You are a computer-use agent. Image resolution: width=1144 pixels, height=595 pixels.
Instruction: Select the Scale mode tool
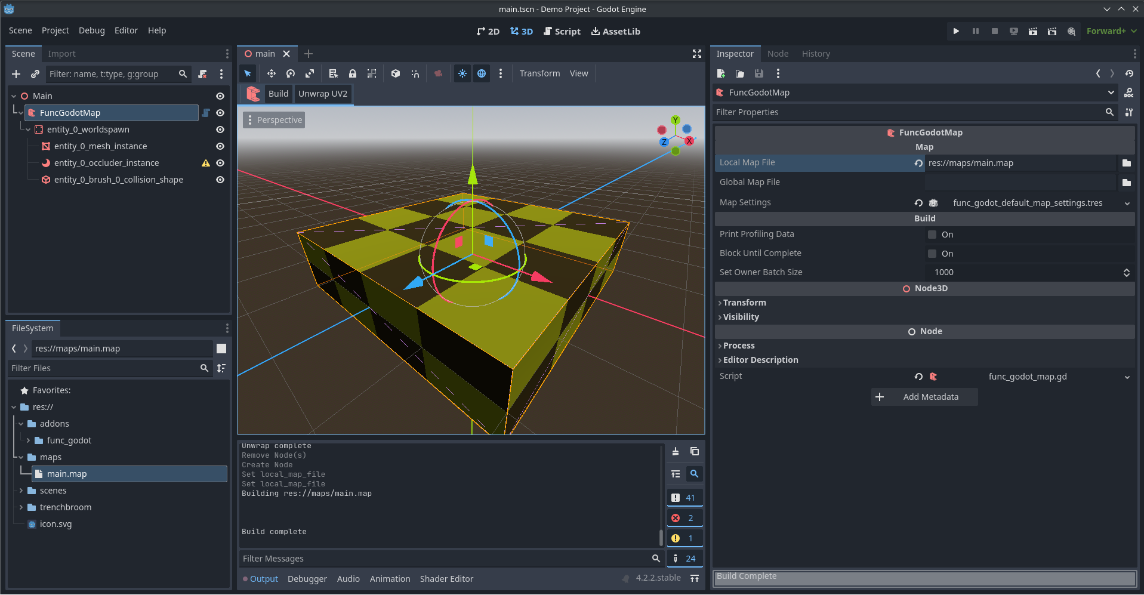click(x=310, y=73)
